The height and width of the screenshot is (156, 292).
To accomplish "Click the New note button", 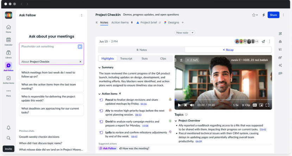I will coord(182,33).
